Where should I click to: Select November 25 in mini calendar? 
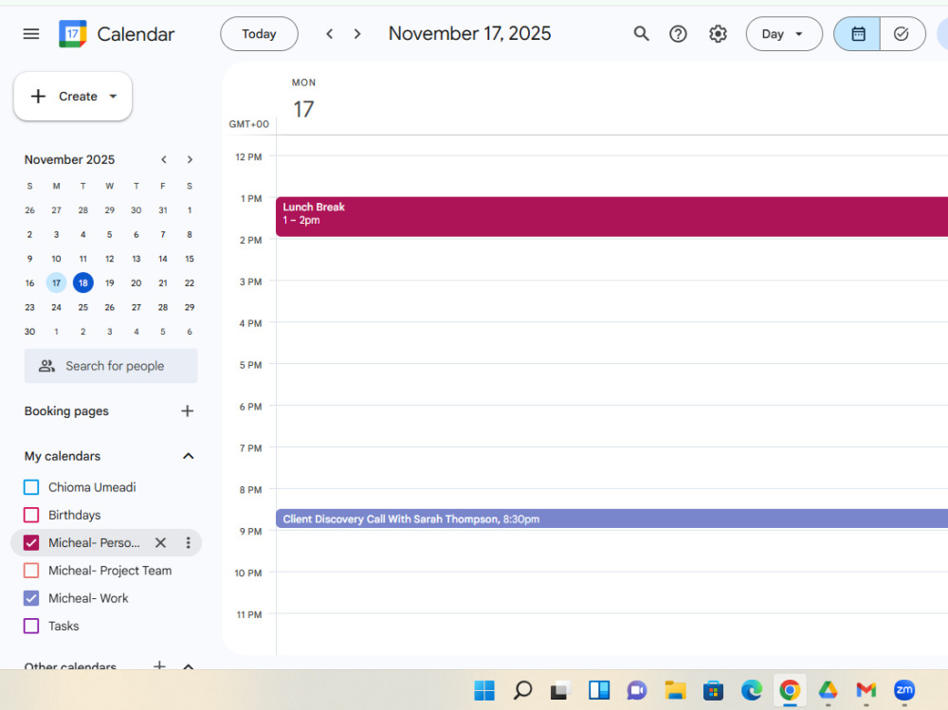[x=82, y=307]
